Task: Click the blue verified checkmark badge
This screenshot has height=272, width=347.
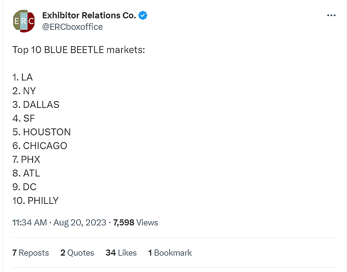Action: tap(143, 16)
